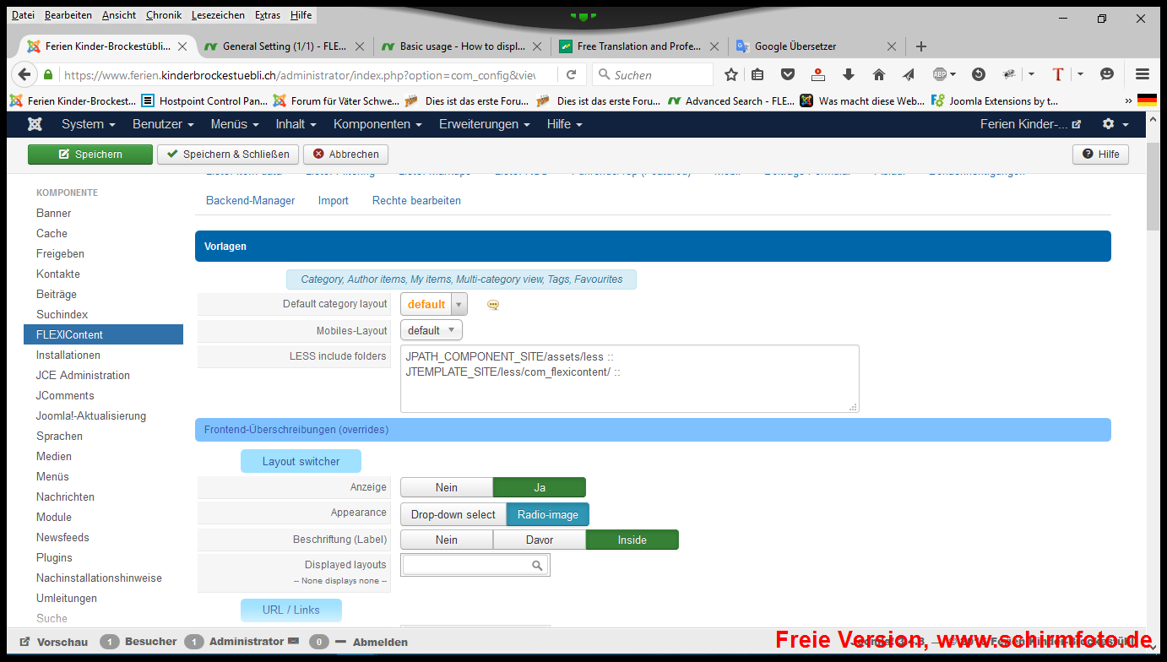Choose Radio-image appearance

tap(548, 514)
